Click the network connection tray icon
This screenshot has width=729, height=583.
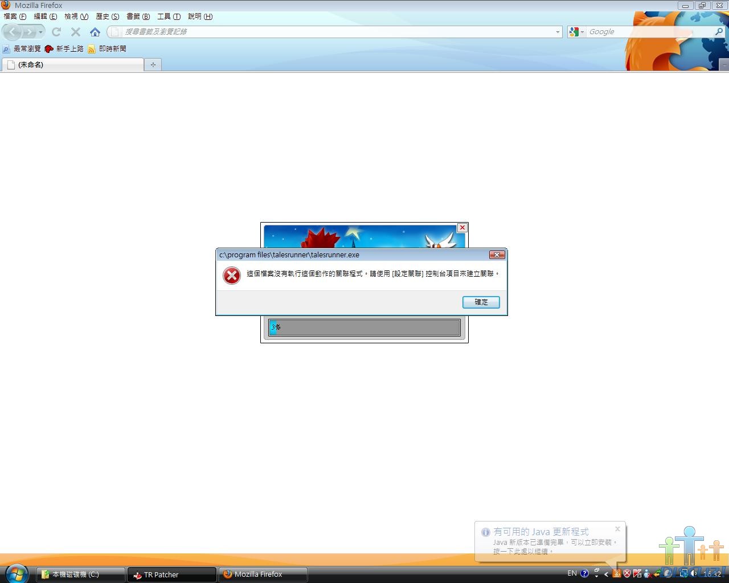683,574
